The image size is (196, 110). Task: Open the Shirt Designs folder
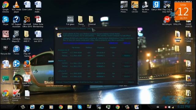click(189, 66)
